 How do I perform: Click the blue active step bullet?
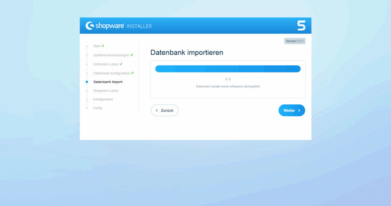(x=87, y=82)
